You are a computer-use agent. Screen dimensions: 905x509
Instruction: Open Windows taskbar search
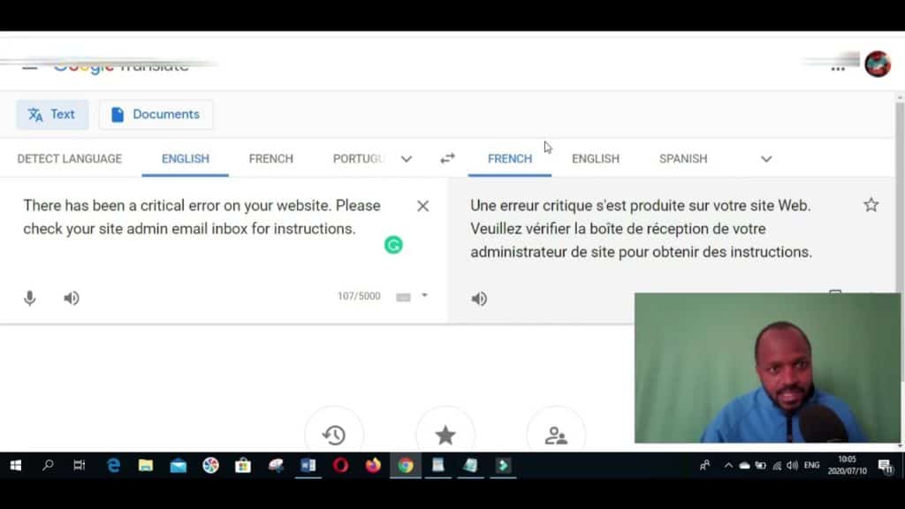tap(48, 465)
